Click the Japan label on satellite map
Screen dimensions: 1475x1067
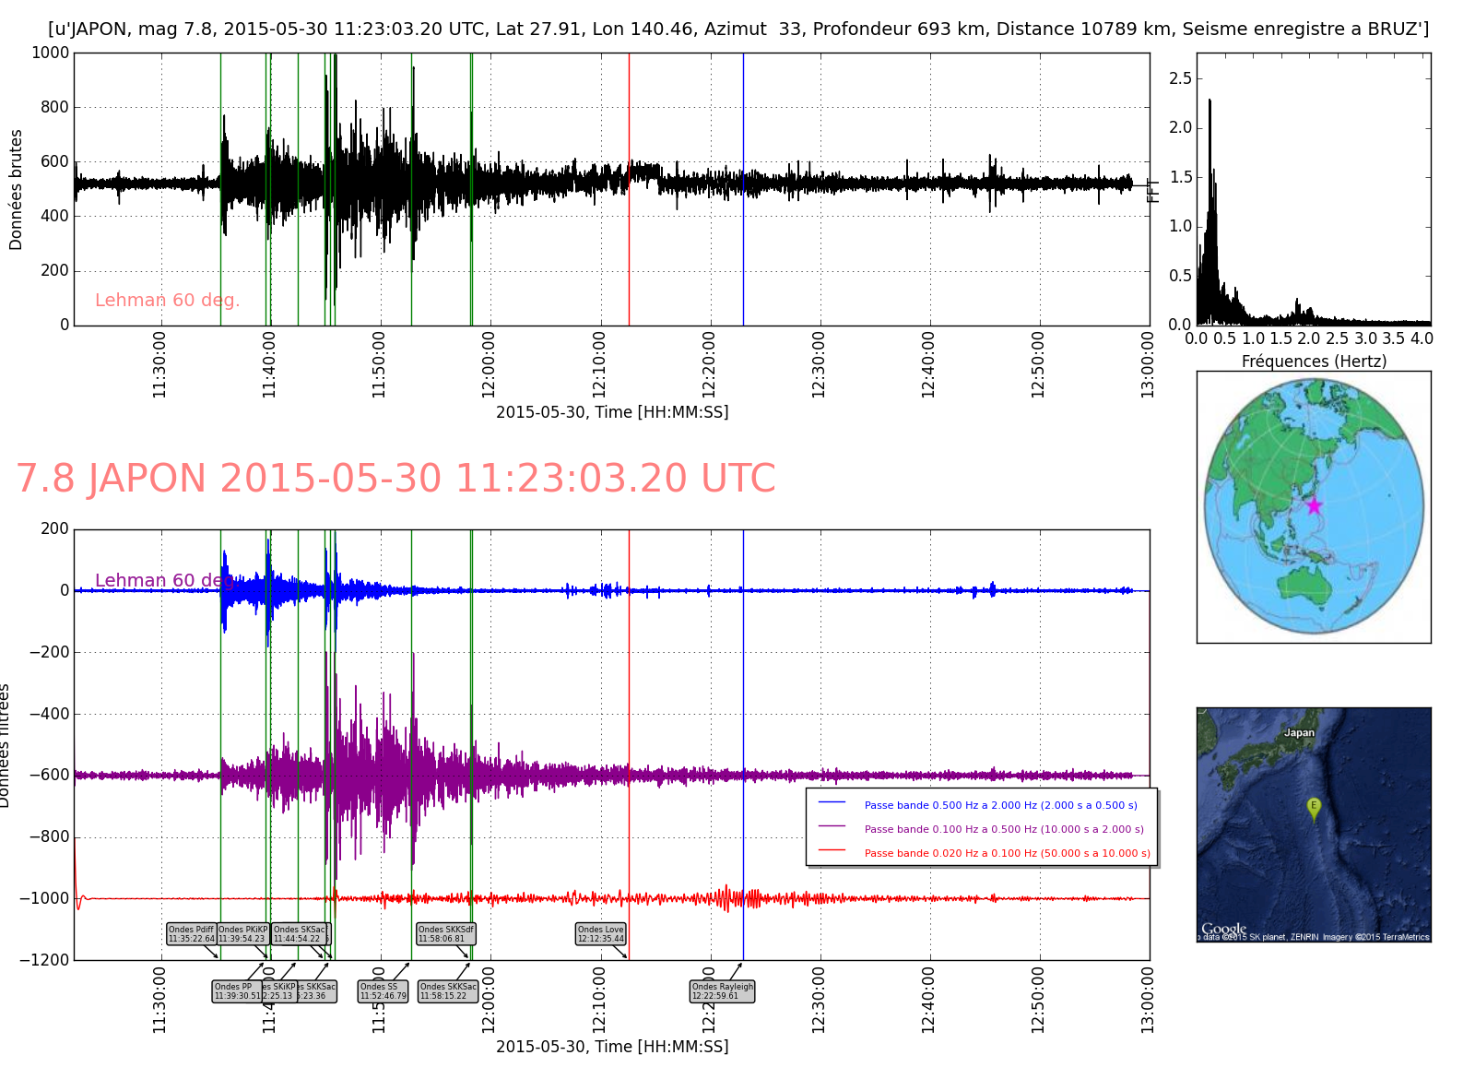coord(1299,733)
